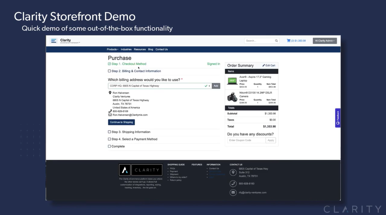Click the search magnifier icon
This screenshot has height=215, width=386.
click(276, 41)
